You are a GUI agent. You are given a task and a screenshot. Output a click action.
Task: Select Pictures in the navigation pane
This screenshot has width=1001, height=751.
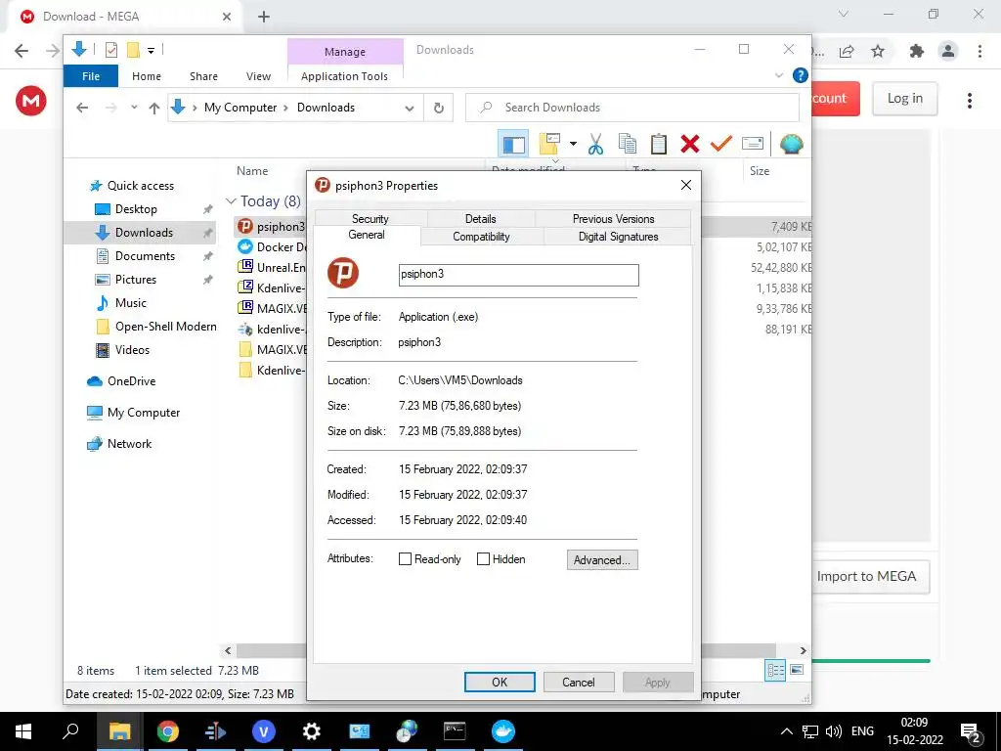tap(135, 280)
